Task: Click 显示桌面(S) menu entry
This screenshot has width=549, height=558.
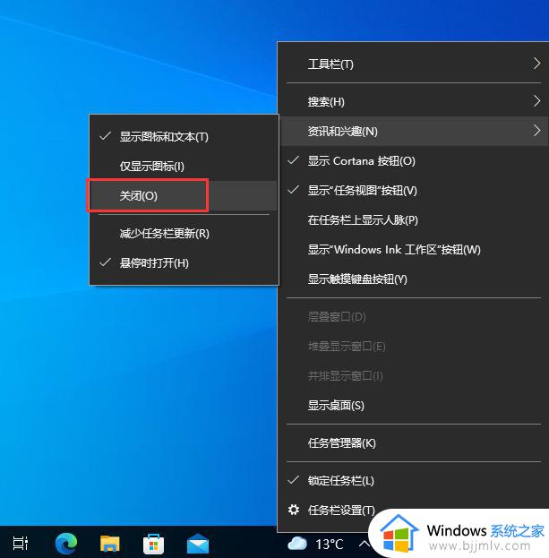Action: pyautogui.click(x=414, y=406)
